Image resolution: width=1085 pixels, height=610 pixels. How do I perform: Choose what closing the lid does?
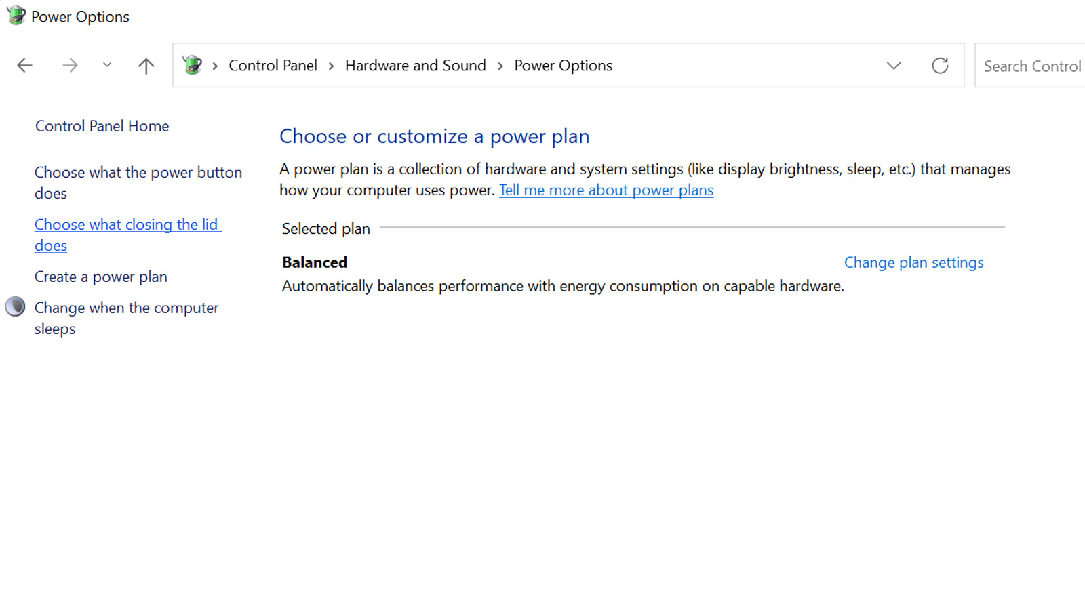128,235
